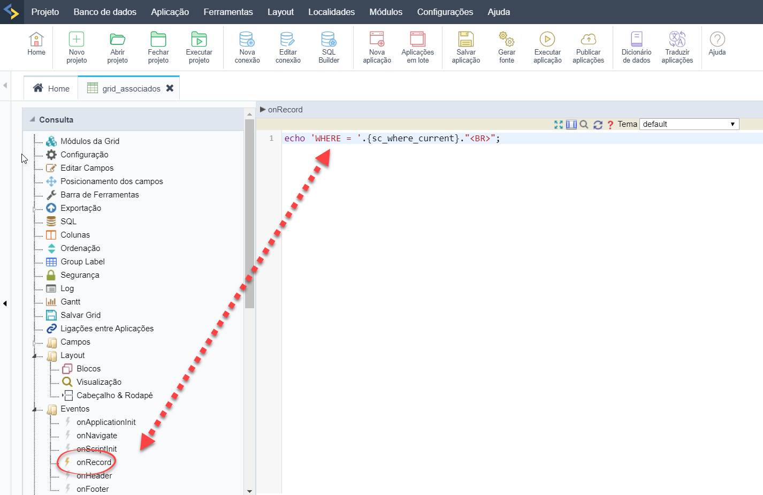Open the Configuração item

(x=85, y=155)
